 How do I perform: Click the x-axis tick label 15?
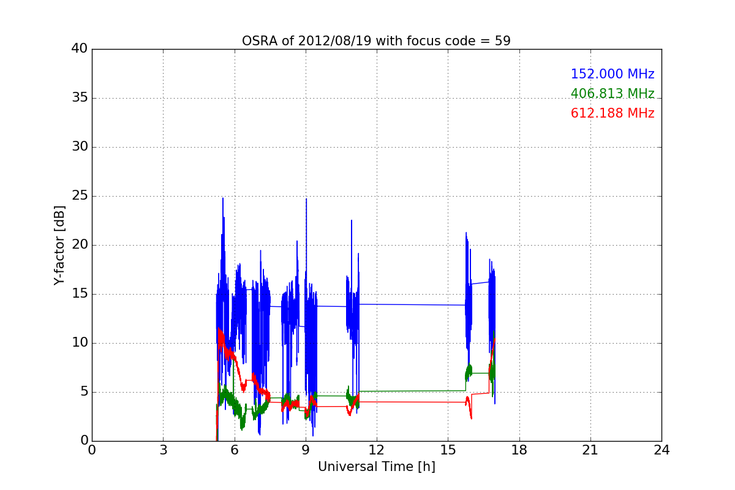[x=448, y=450]
